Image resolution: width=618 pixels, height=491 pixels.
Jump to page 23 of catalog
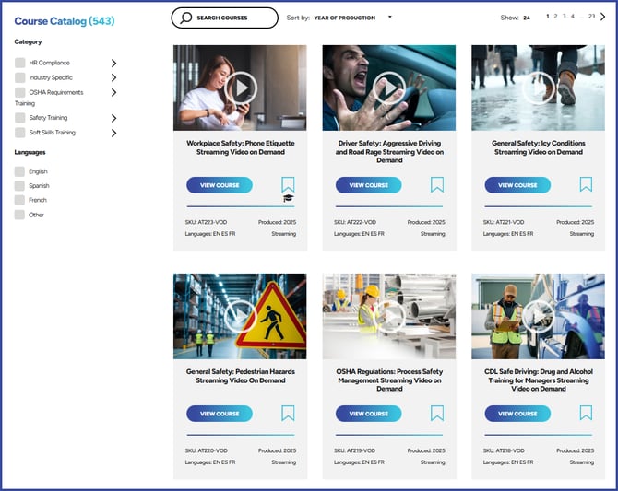pyautogui.click(x=591, y=17)
